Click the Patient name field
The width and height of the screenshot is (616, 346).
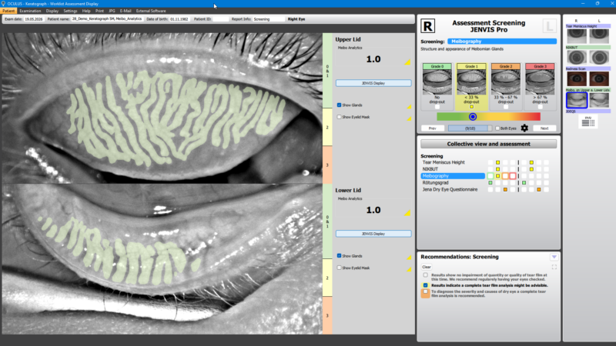[x=107, y=18]
